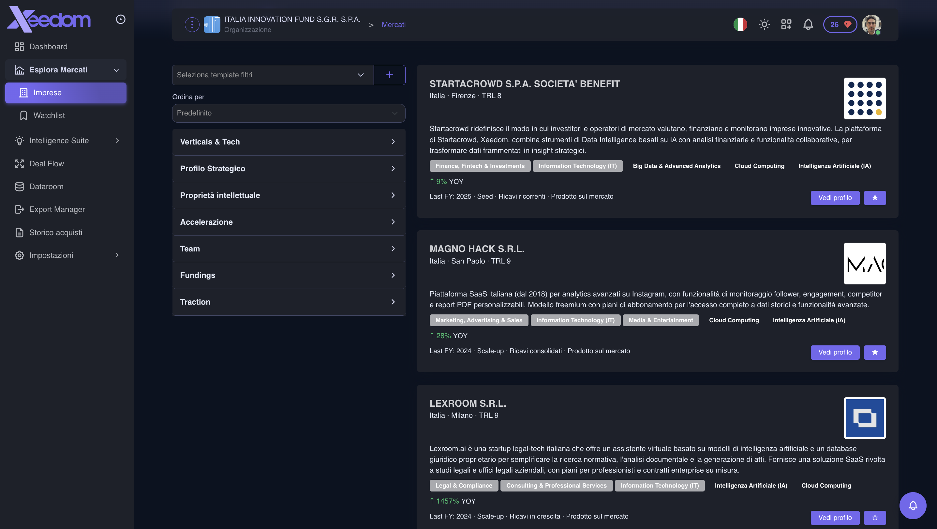Screen dimensions: 937x529
Task: Click Finance, Fintech & Investments tag
Action: click(480, 166)
